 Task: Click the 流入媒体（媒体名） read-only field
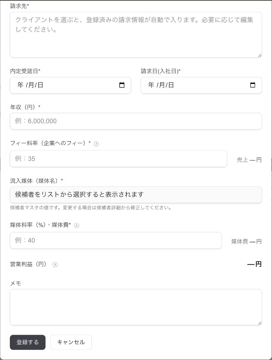pos(136,195)
